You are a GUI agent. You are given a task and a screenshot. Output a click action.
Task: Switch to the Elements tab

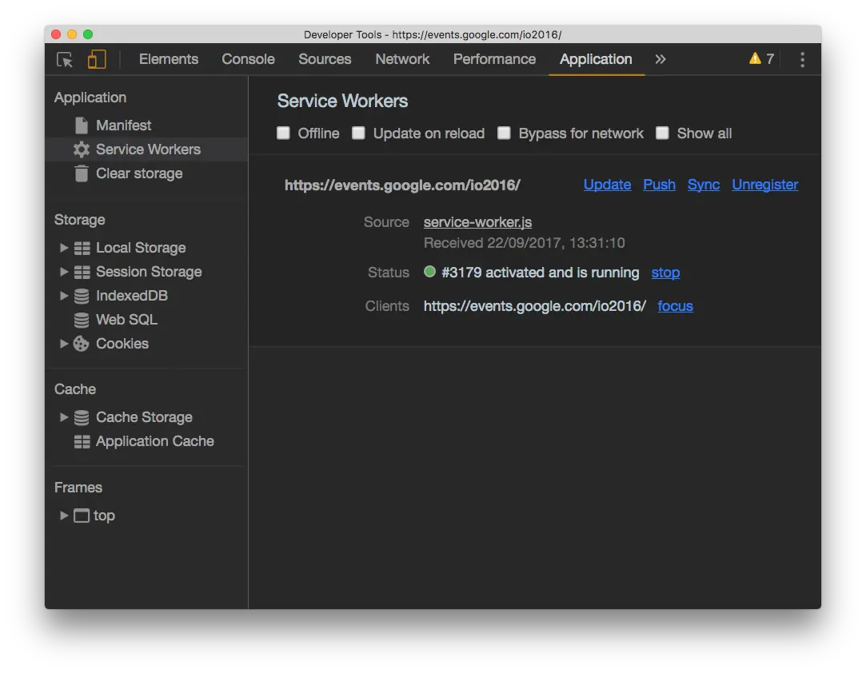[x=169, y=59]
